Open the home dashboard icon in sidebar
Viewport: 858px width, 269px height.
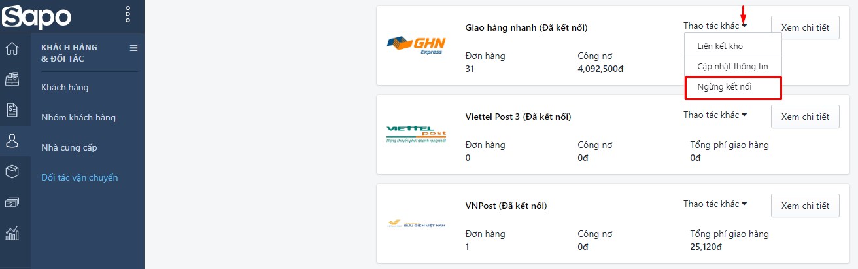12,49
